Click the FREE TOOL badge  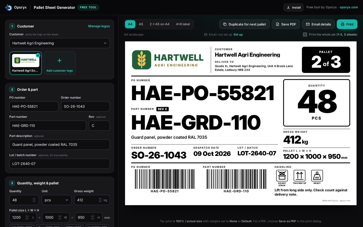(88, 7)
